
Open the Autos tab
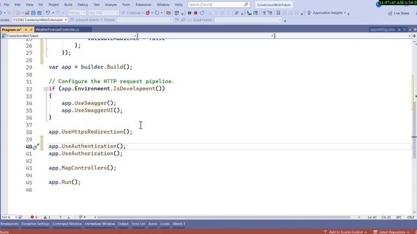(x=152, y=224)
